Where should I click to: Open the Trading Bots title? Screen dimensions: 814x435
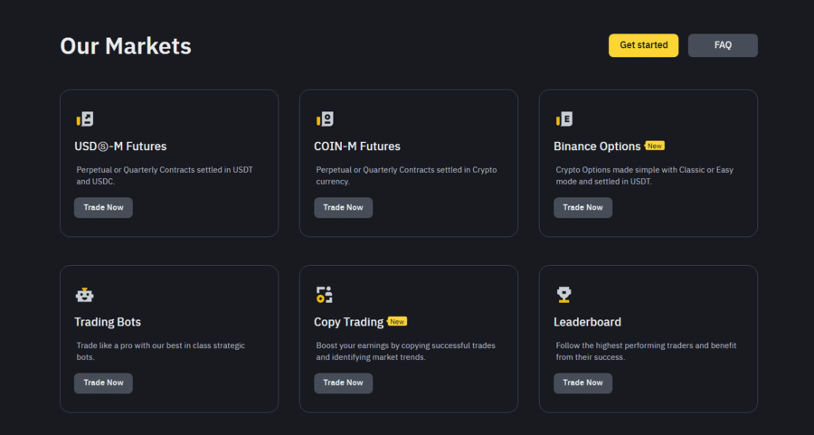(x=108, y=322)
